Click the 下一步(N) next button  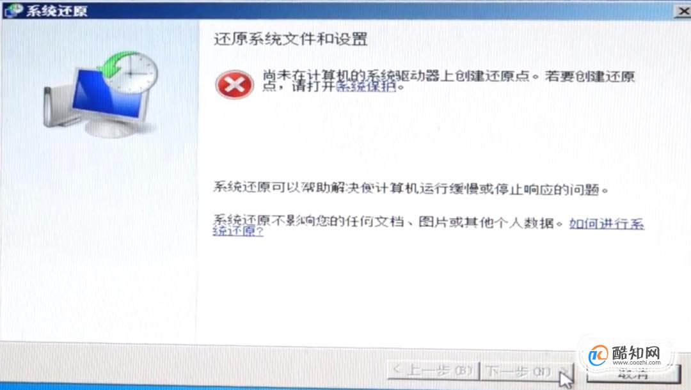point(527,372)
